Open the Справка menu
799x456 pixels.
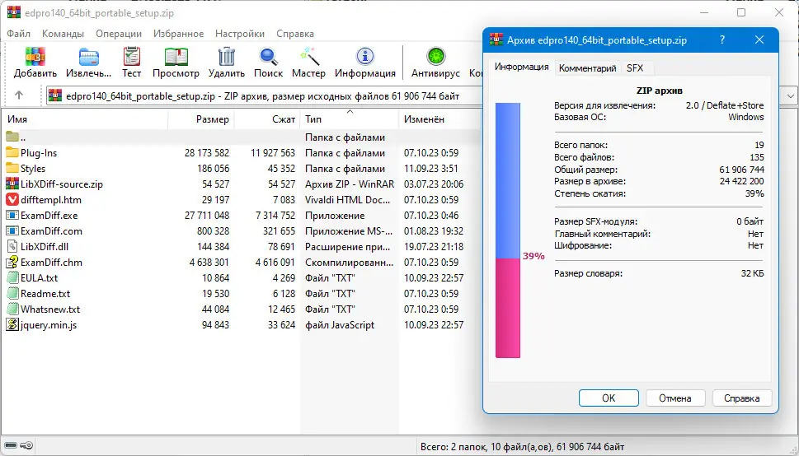click(x=295, y=34)
